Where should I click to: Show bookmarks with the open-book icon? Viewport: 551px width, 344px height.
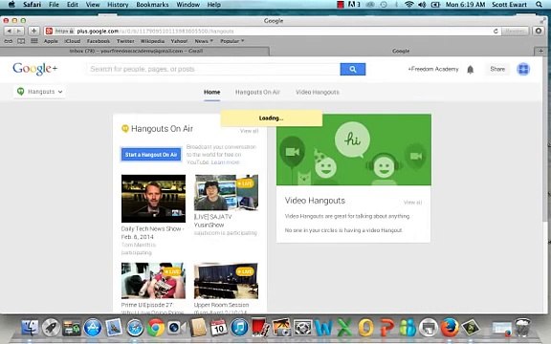coord(21,41)
